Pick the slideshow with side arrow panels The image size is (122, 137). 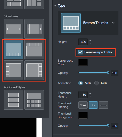[34, 29]
